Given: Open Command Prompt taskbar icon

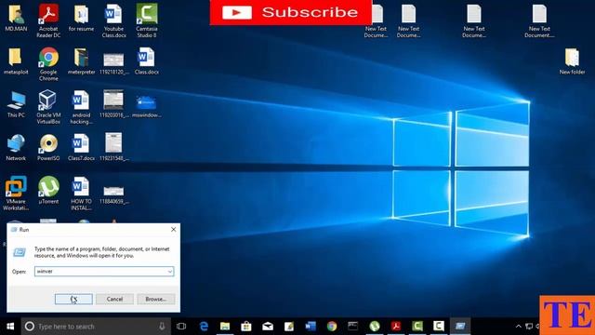Looking at the screenshot, I should (353, 327).
